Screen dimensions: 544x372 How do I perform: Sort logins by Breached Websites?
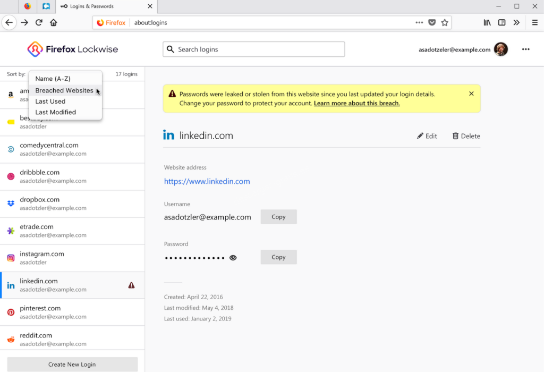click(x=64, y=90)
